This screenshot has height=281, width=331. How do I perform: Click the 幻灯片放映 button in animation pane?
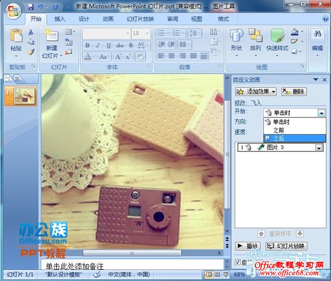click(286, 246)
